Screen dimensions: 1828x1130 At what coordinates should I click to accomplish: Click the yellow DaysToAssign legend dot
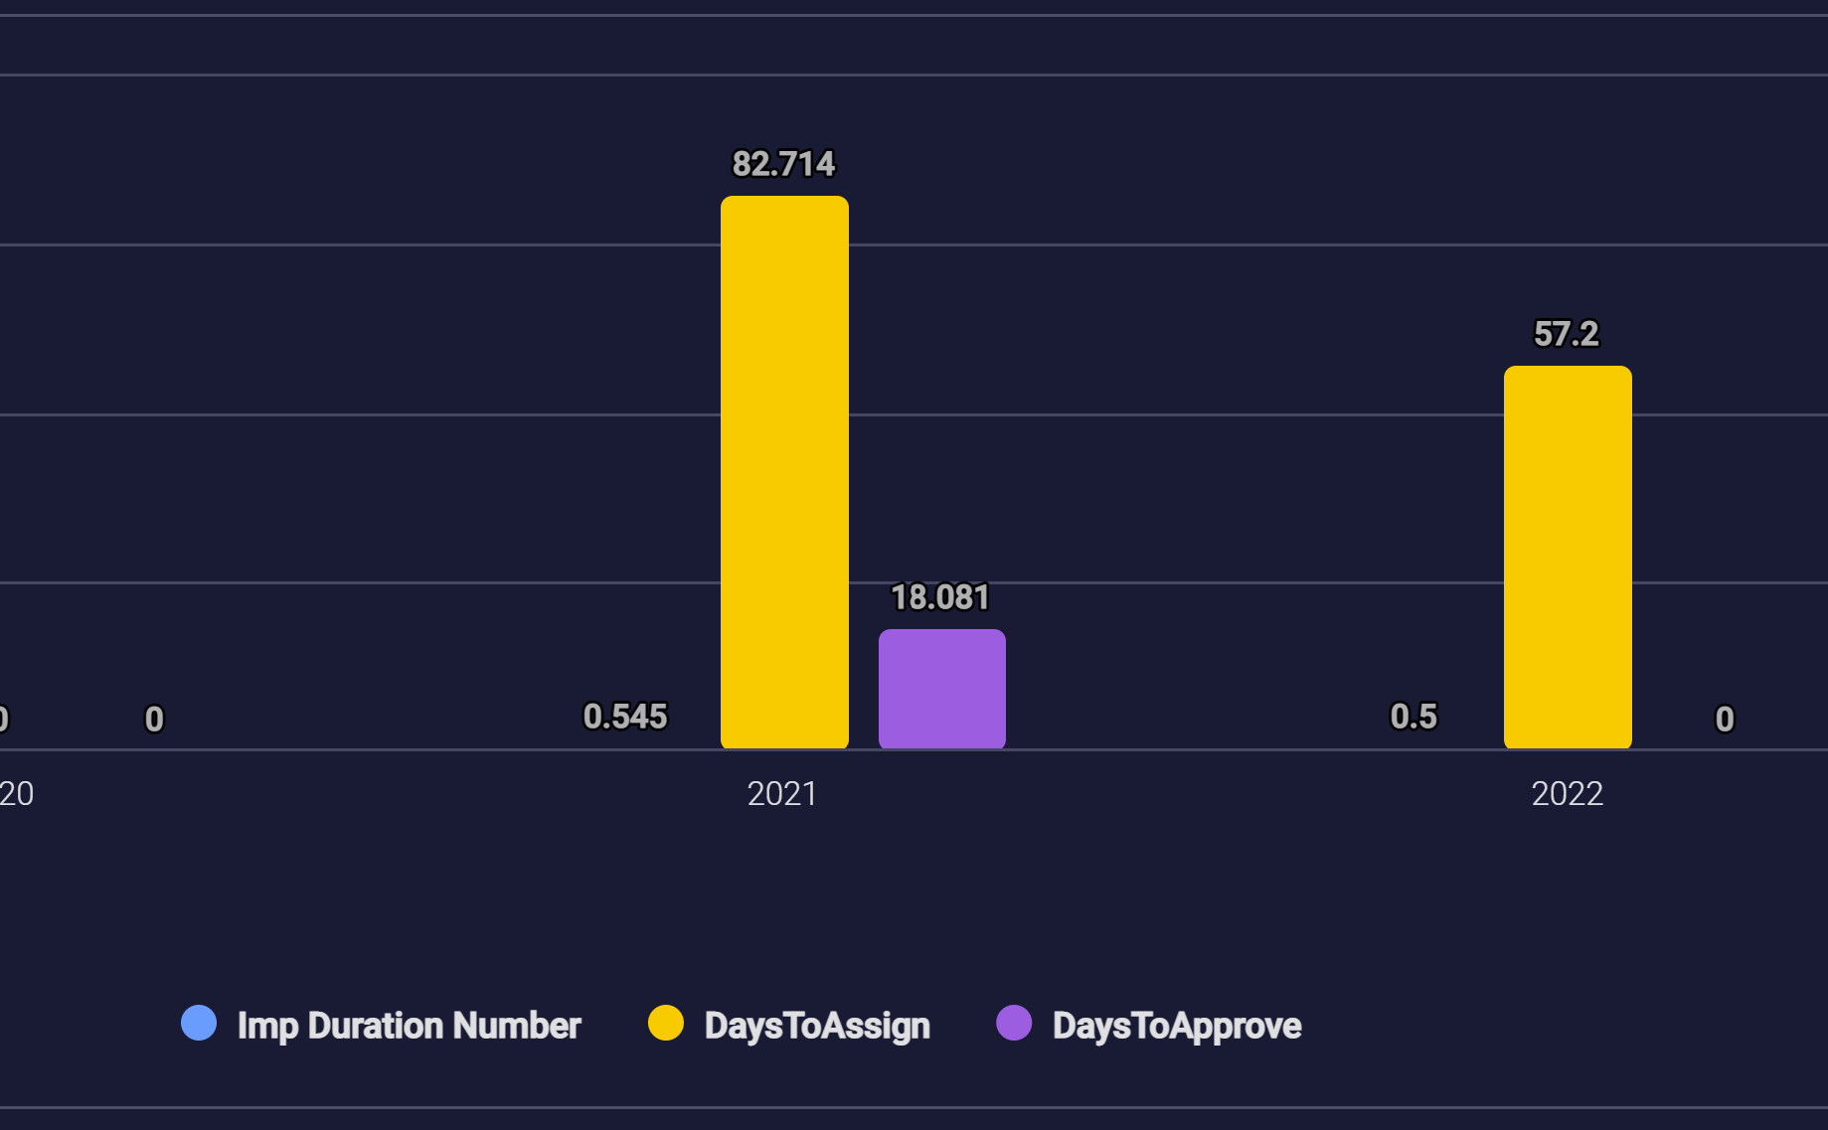(665, 1023)
